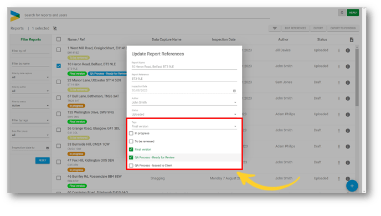
Task: Toggle the select-all checkbox in table header
Action: pyautogui.click(x=59, y=39)
